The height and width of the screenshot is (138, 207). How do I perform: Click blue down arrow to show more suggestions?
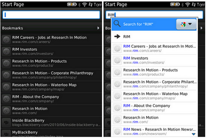pyautogui.click(x=193, y=134)
